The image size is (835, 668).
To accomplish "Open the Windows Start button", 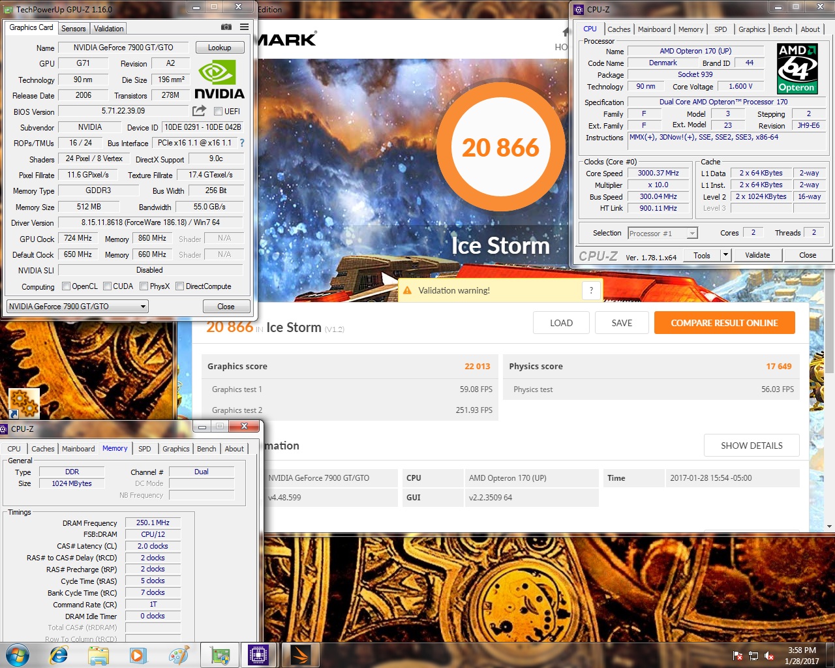I will (x=18, y=655).
